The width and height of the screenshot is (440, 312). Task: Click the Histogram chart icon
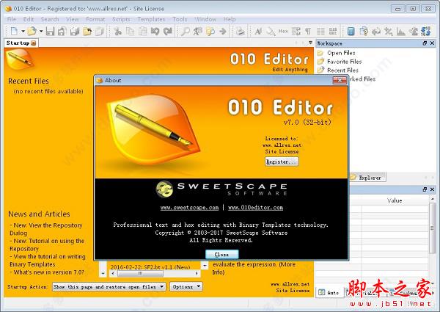400,31
